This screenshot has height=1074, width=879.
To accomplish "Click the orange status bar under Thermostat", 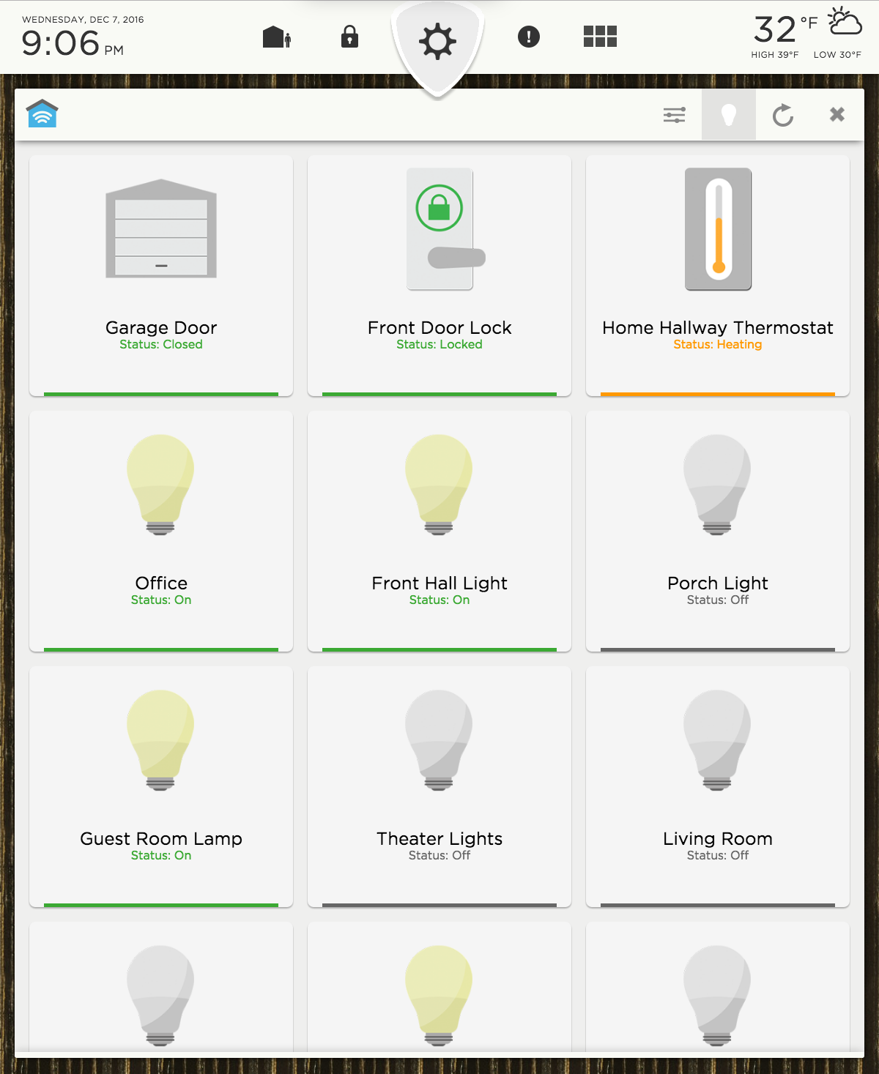I will (718, 394).
